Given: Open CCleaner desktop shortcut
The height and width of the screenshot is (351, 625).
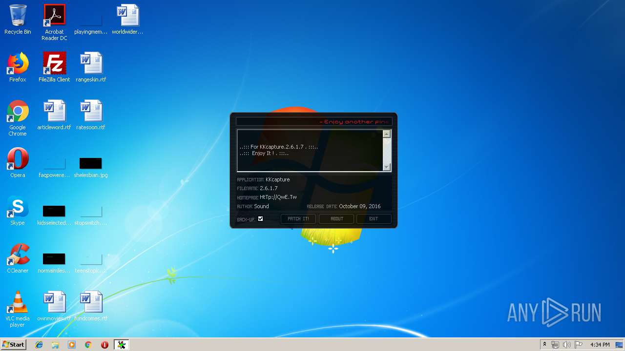Looking at the screenshot, I should 18,259.
